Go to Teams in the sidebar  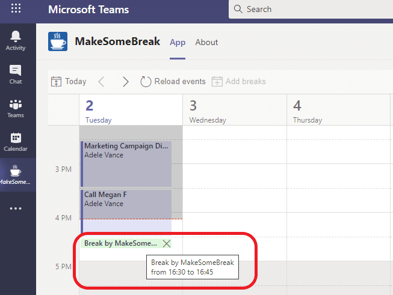coord(16,108)
